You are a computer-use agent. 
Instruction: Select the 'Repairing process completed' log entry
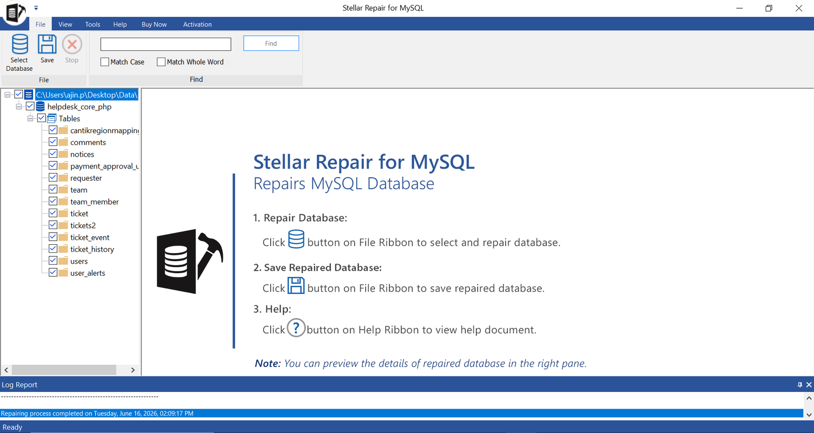click(402, 414)
